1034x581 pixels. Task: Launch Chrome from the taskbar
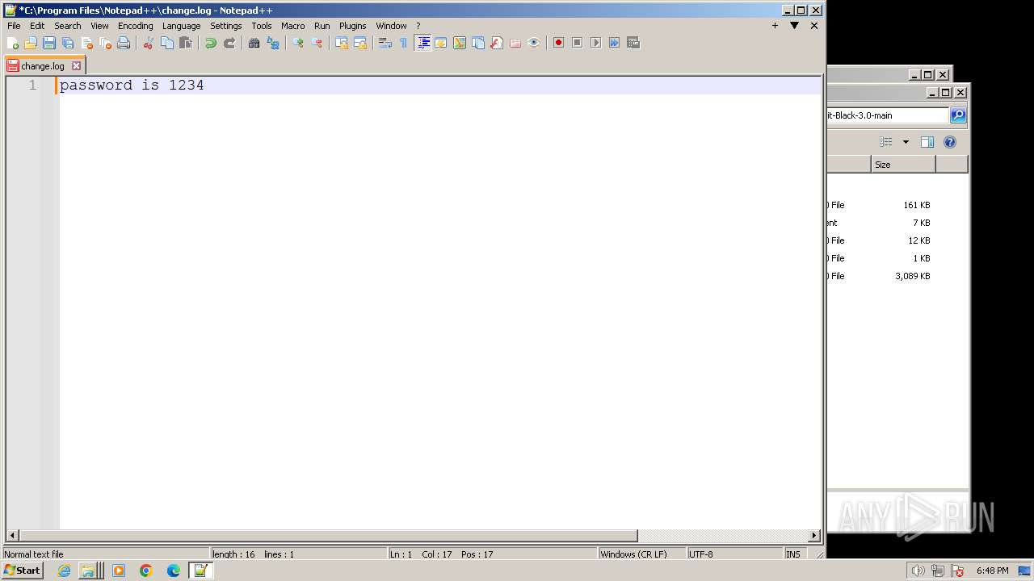click(146, 571)
